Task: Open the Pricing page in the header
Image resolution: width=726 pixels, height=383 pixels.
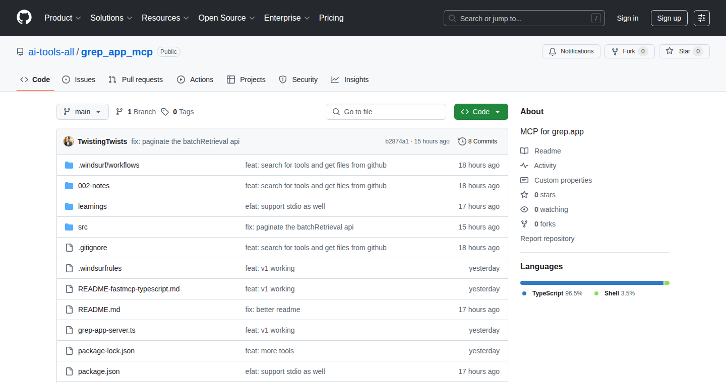Action: (331, 18)
